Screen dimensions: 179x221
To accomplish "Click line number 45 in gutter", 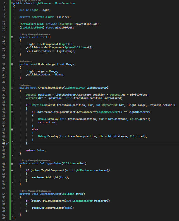I will click(4, 150).
